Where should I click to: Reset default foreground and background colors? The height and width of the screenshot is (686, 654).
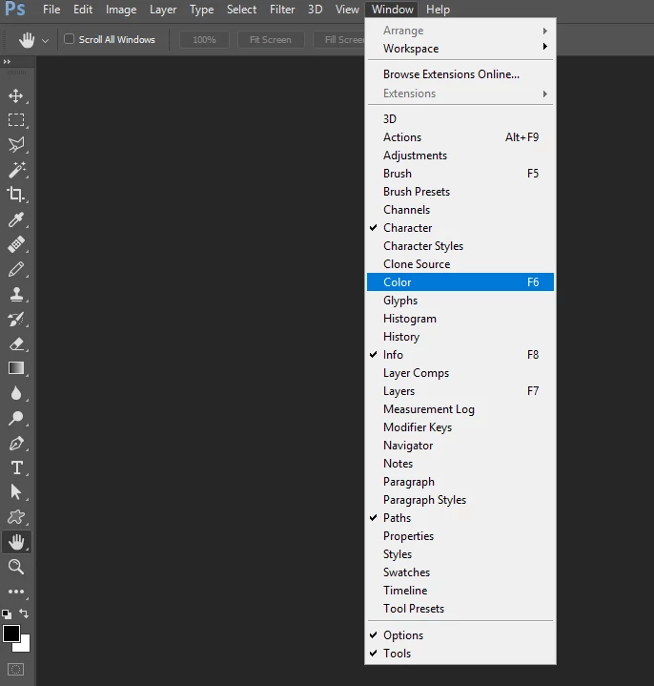pos(7,614)
